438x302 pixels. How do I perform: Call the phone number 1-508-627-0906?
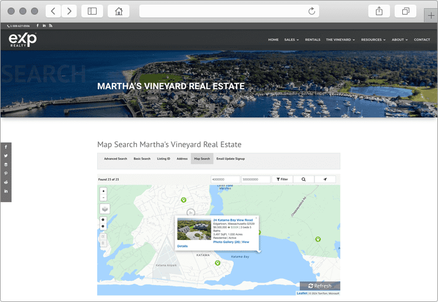[18, 26]
